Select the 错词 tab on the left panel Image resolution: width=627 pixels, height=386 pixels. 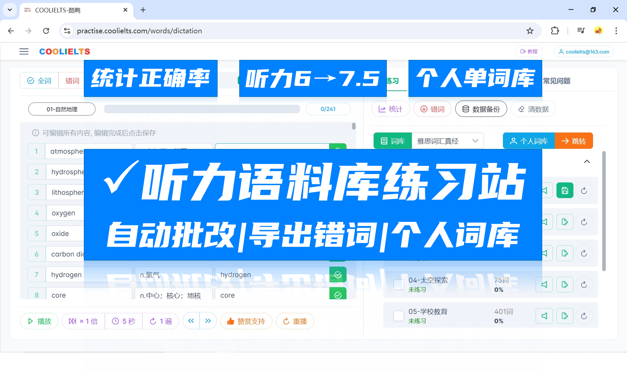tap(72, 81)
